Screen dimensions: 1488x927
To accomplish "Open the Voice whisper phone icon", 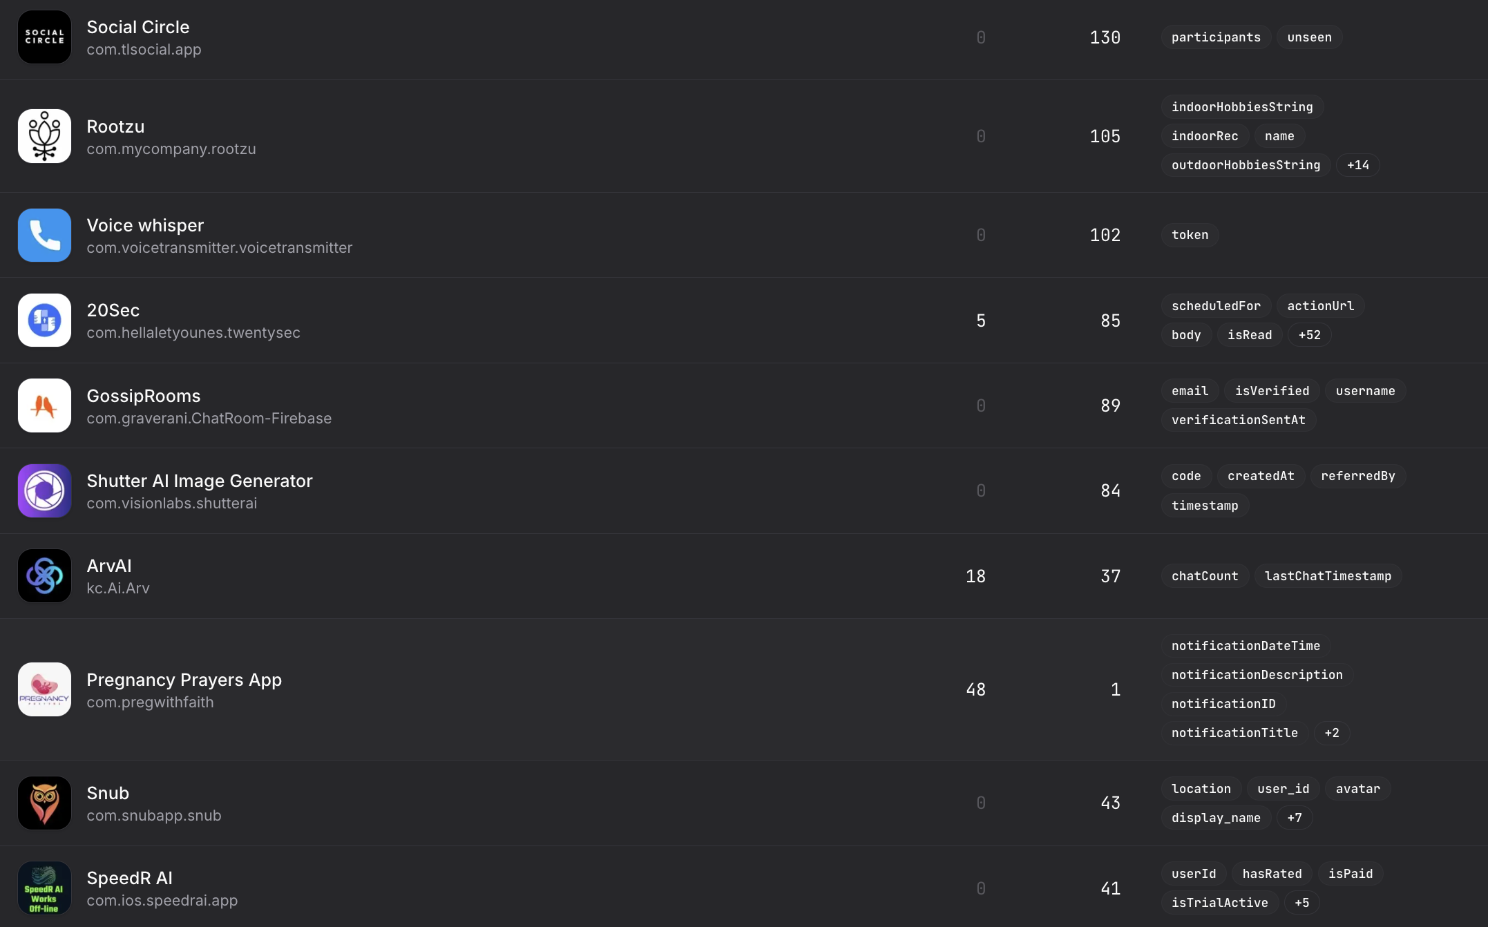I will click(44, 235).
